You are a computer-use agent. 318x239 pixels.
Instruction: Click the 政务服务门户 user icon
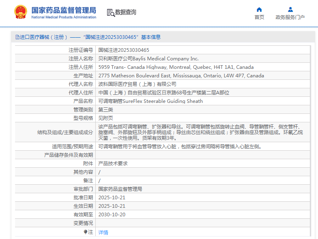coord(290,9)
